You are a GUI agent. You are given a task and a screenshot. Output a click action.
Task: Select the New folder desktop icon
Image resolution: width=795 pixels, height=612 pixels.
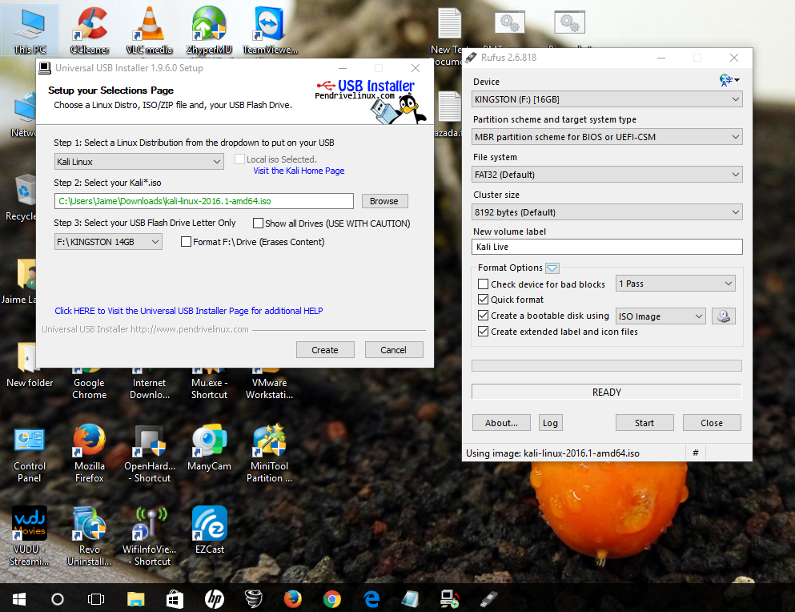30,365
